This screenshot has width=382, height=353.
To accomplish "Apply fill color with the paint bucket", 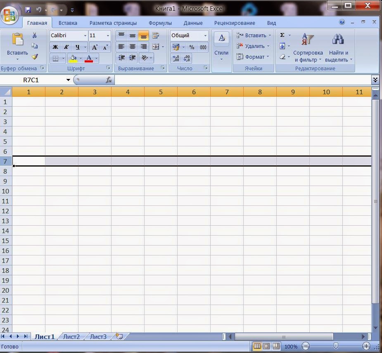I will click(x=73, y=58).
